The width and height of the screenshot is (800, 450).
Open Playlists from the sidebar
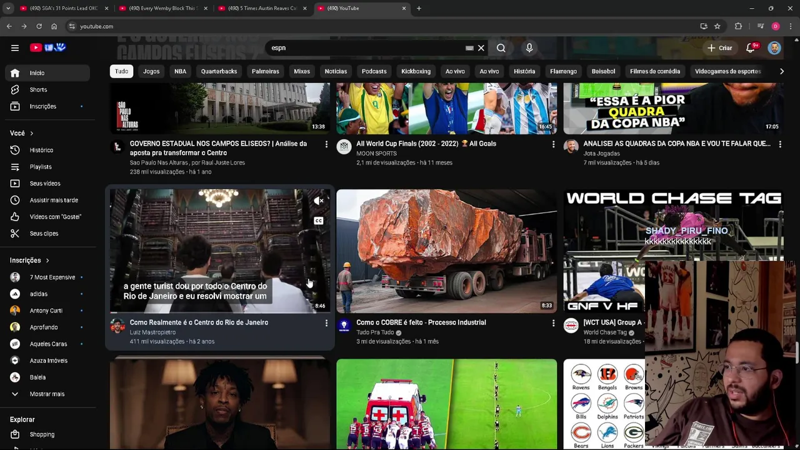[48, 167]
